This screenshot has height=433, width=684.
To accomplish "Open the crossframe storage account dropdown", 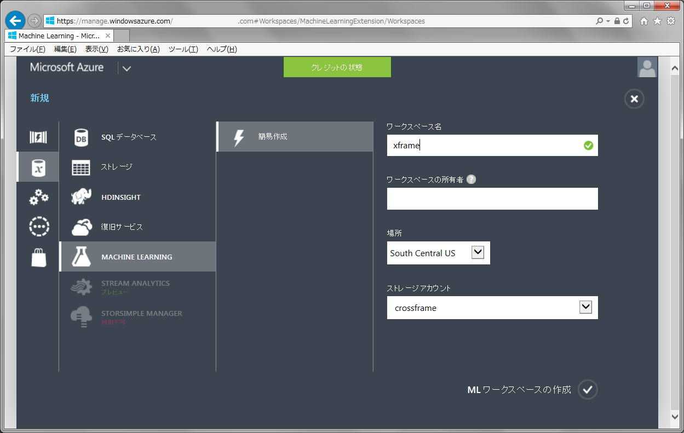I will (585, 307).
